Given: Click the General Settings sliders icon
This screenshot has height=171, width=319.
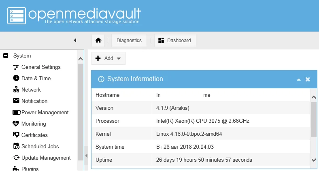Looking at the screenshot, I should pyautogui.click(x=16, y=67).
